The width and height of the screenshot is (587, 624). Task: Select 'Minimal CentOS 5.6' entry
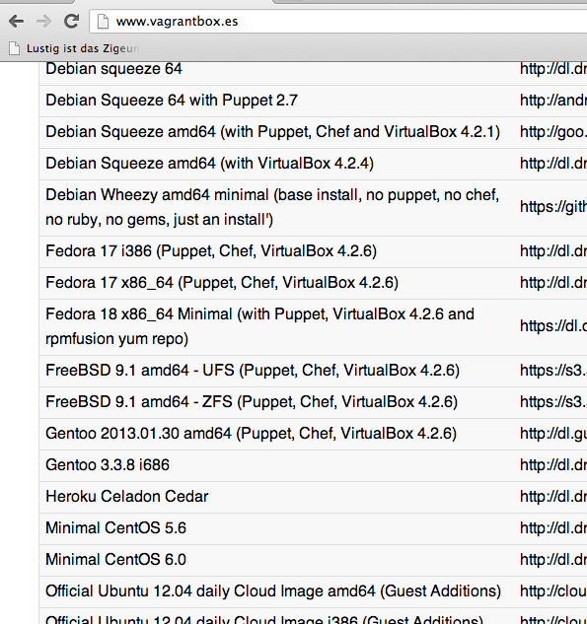[115, 527]
